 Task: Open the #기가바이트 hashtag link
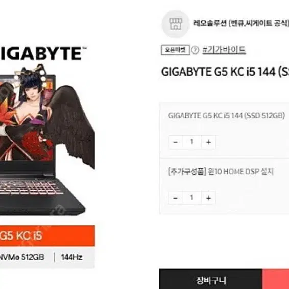tap(224, 50)
